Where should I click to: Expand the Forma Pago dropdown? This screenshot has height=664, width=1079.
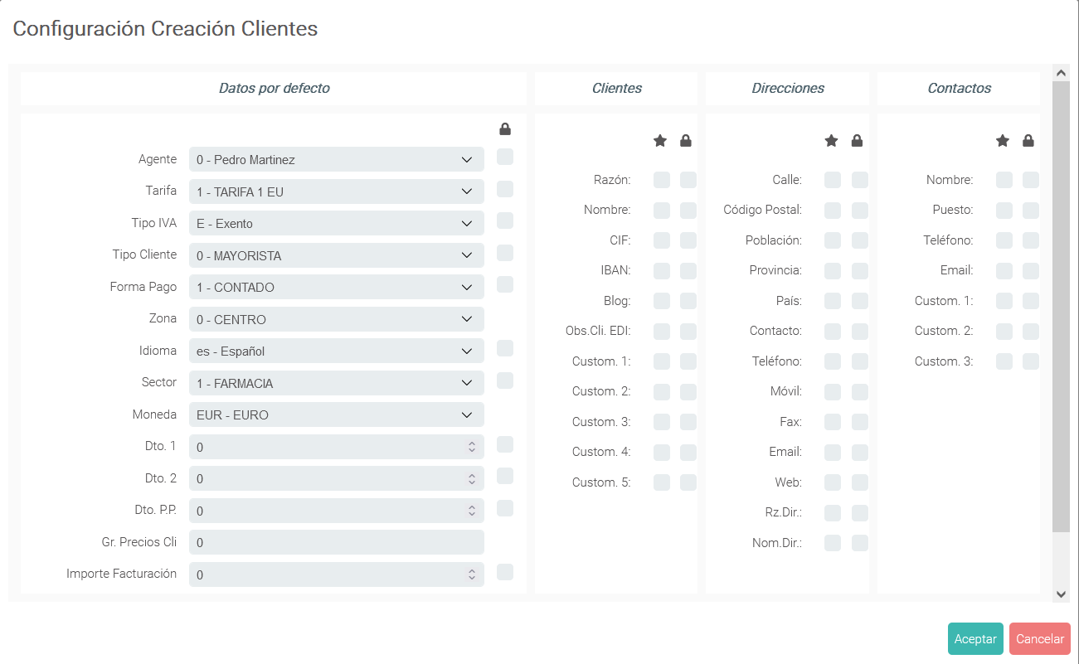tap(337, 287)
